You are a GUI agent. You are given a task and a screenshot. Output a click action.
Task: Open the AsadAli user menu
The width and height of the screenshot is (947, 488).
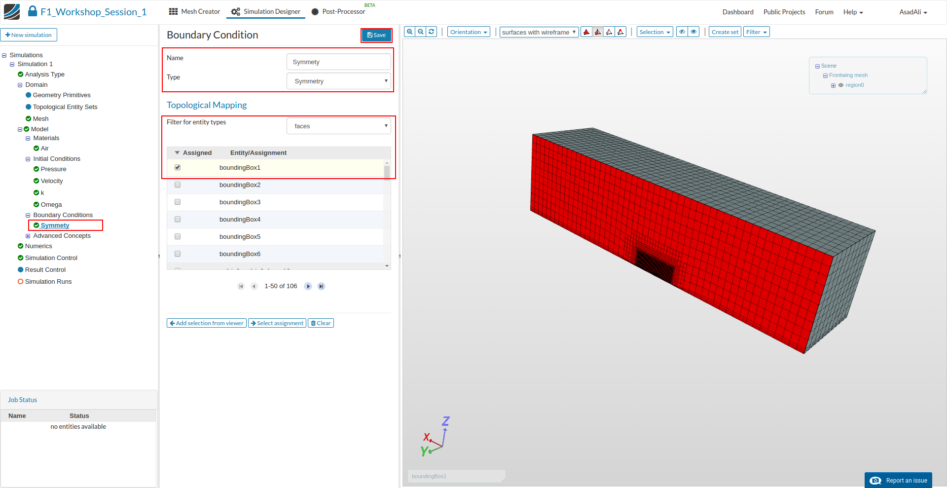[913, 12]
